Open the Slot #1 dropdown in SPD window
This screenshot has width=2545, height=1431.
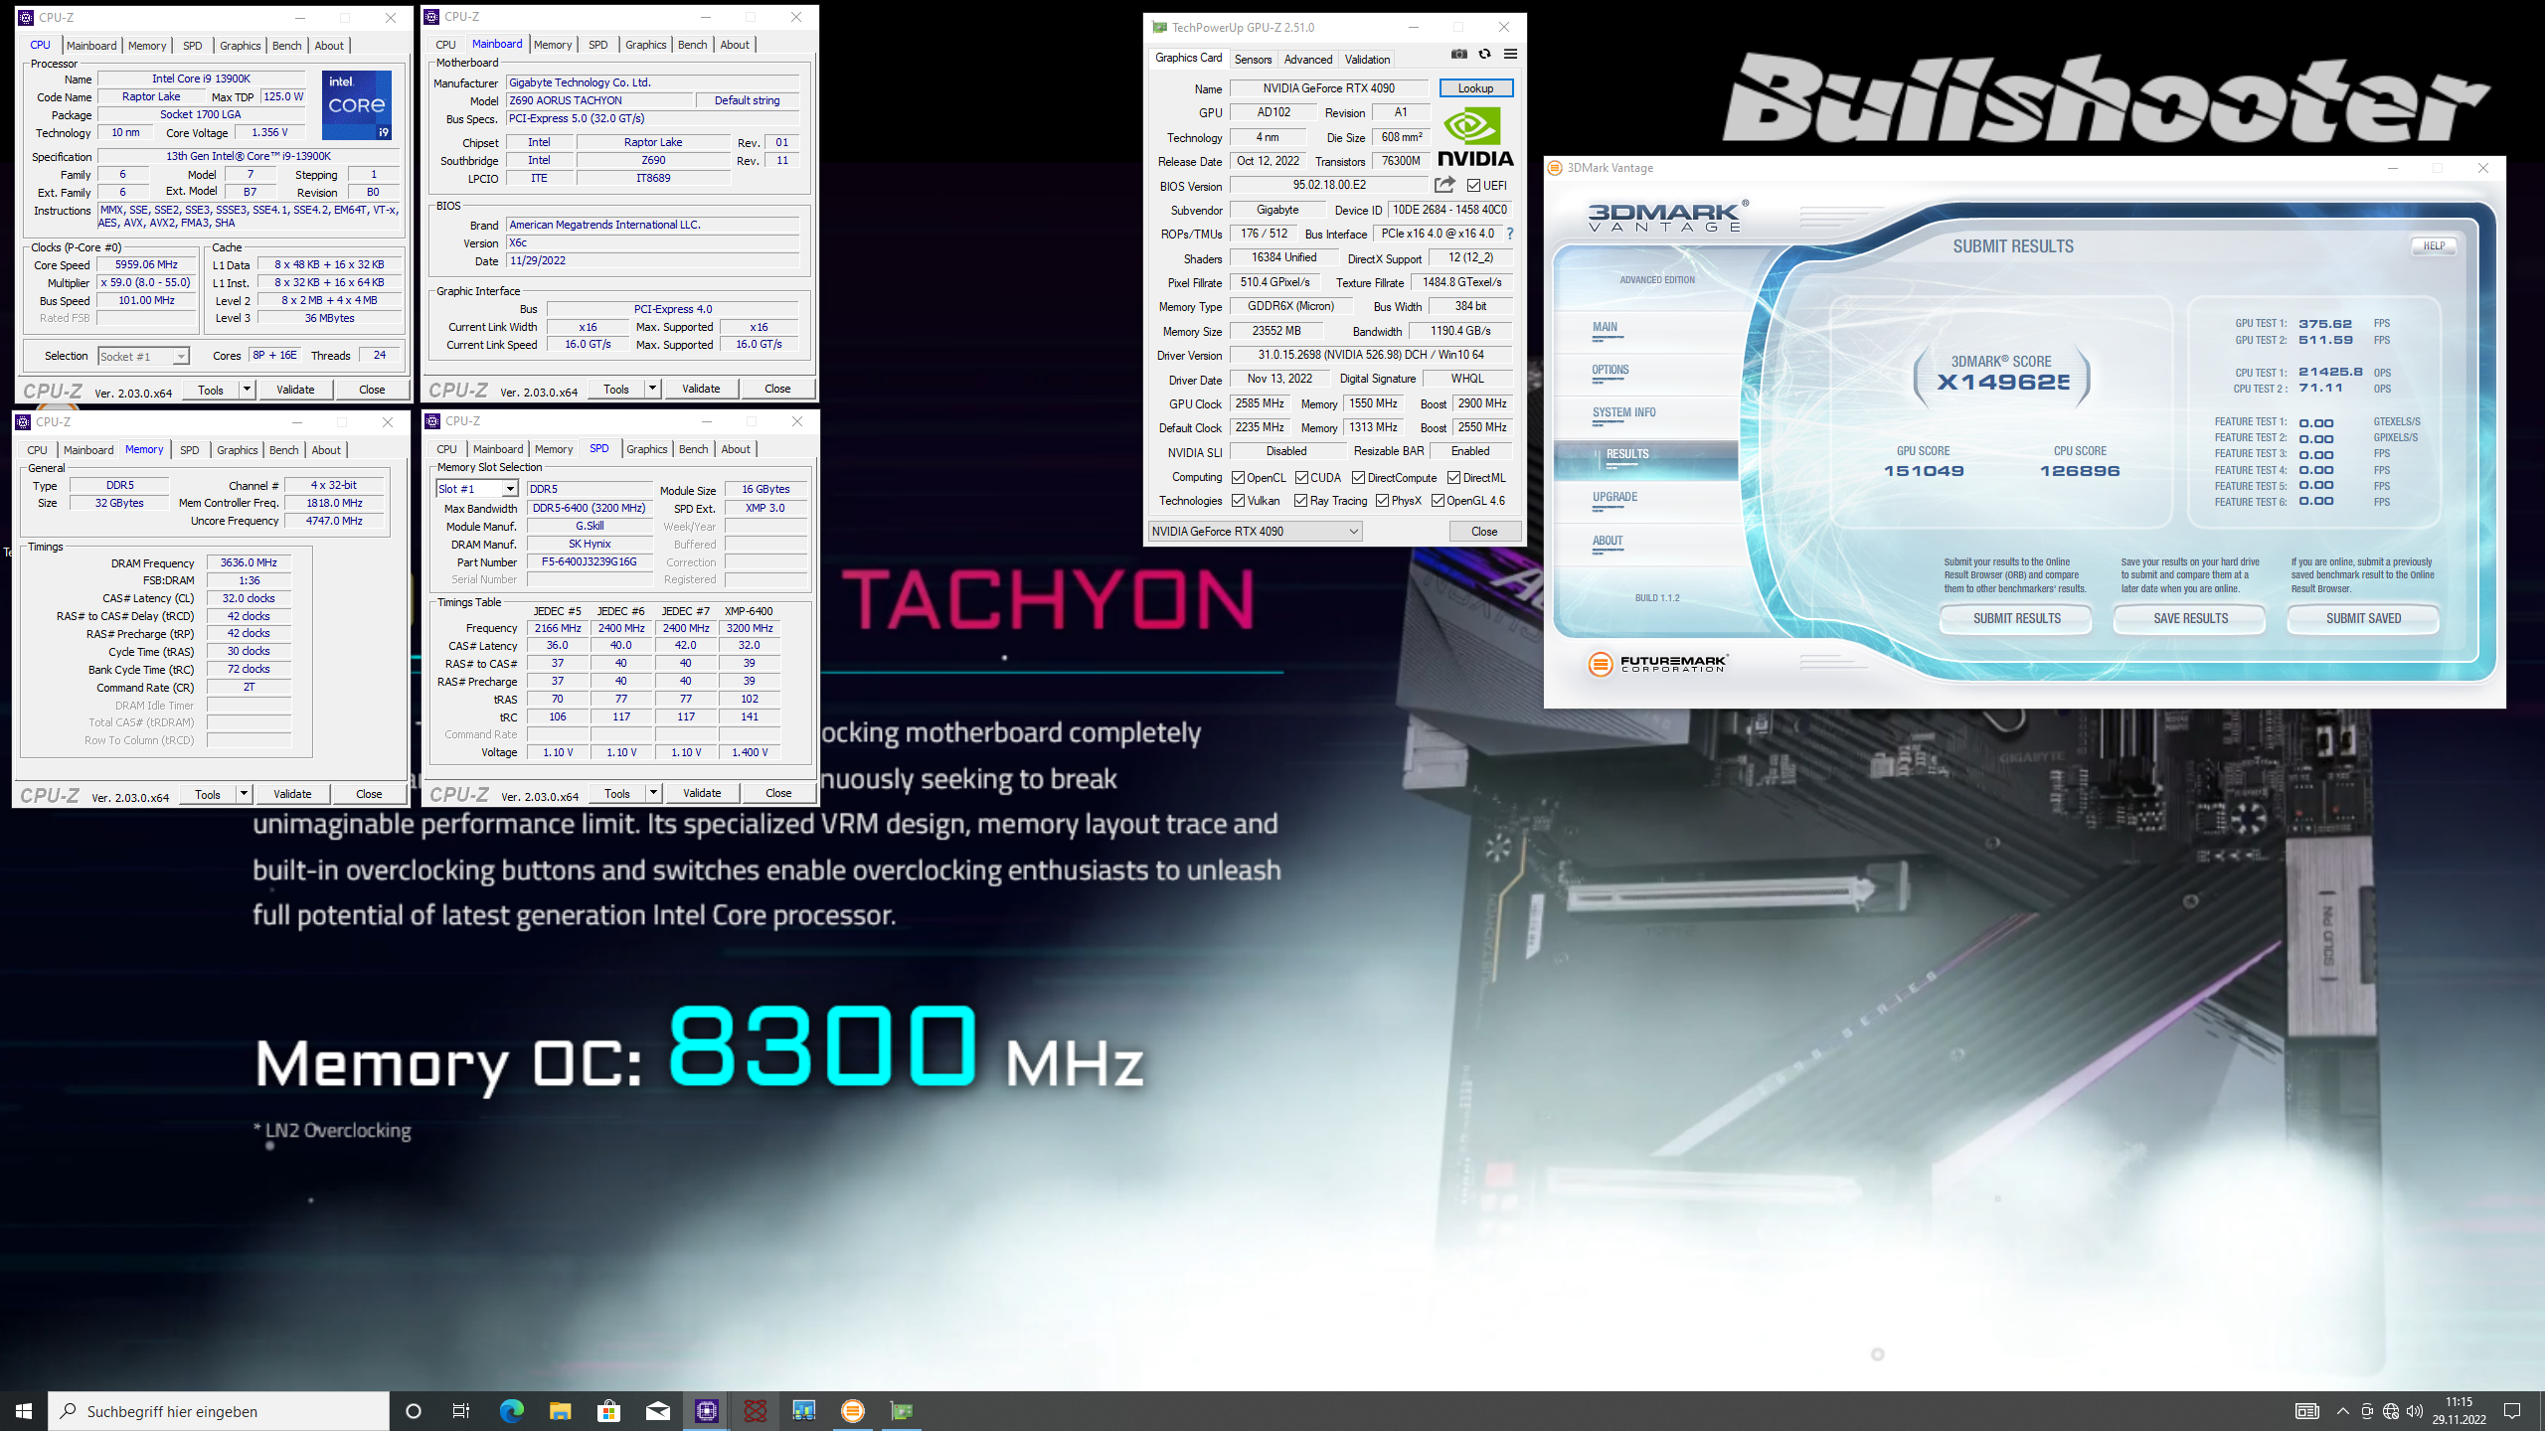[477, 489]
